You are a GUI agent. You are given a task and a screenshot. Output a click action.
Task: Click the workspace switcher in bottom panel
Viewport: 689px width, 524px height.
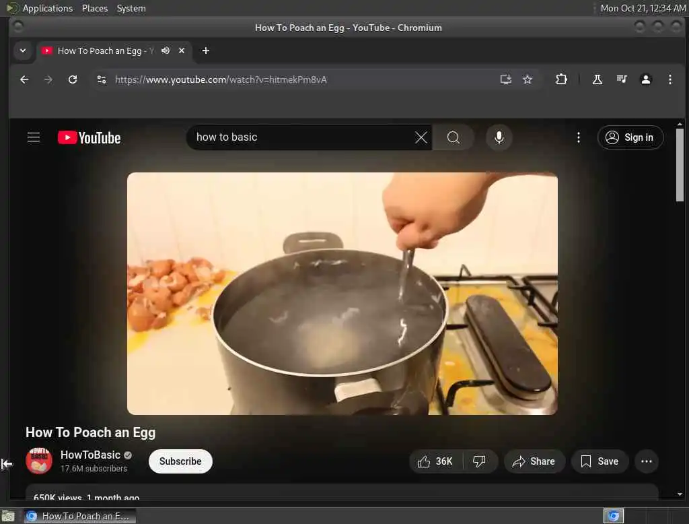[x=614, y=516]
